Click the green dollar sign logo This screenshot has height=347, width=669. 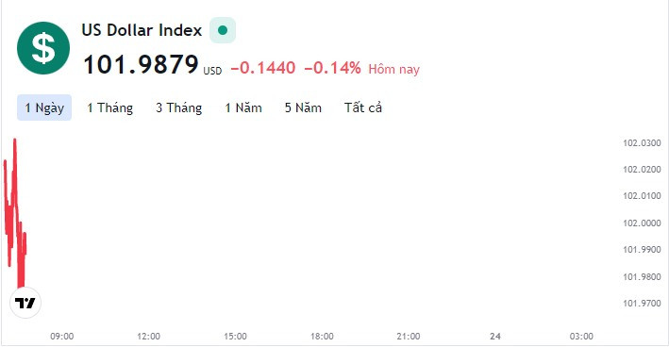43,48
